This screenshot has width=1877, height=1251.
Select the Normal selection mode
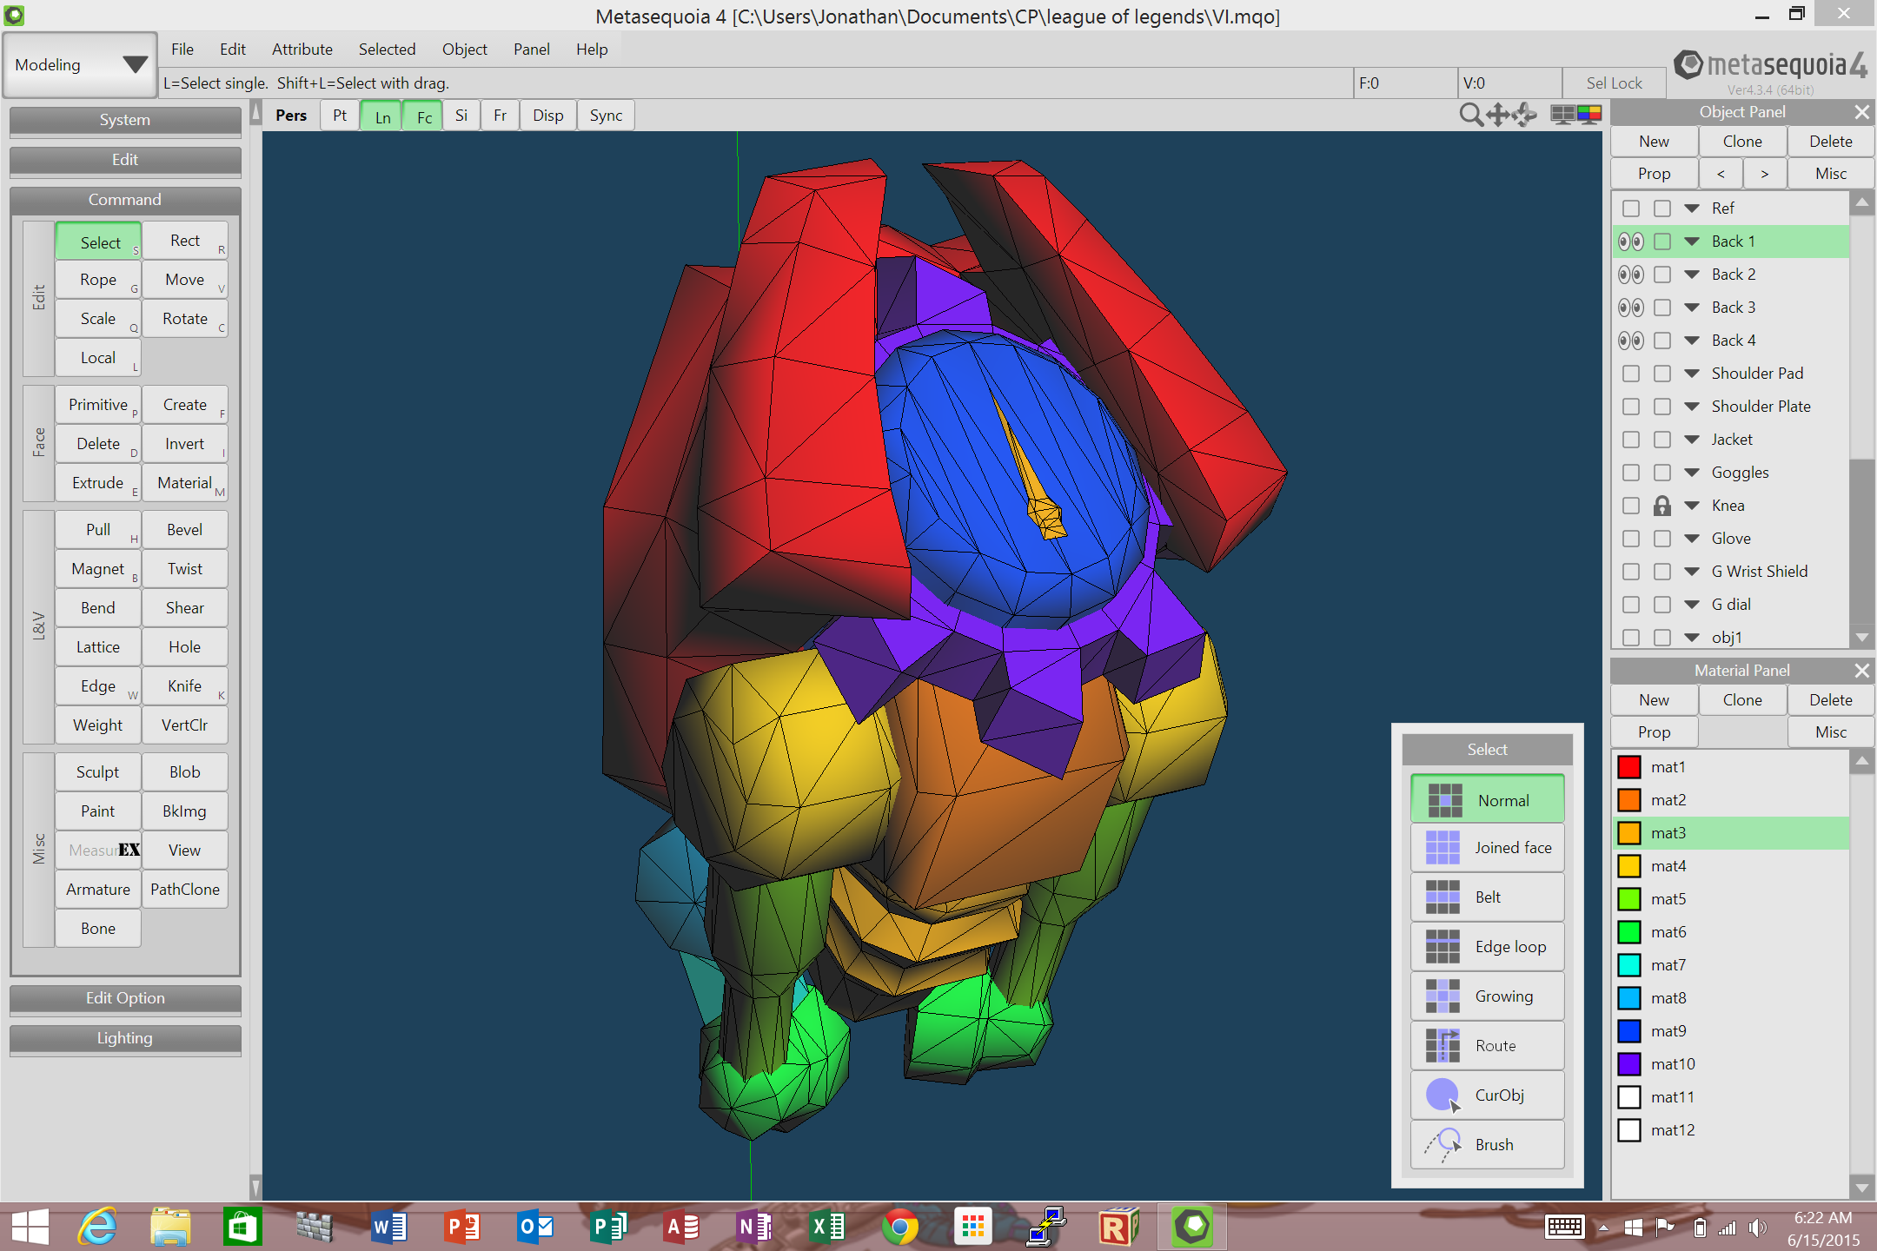1487,799
